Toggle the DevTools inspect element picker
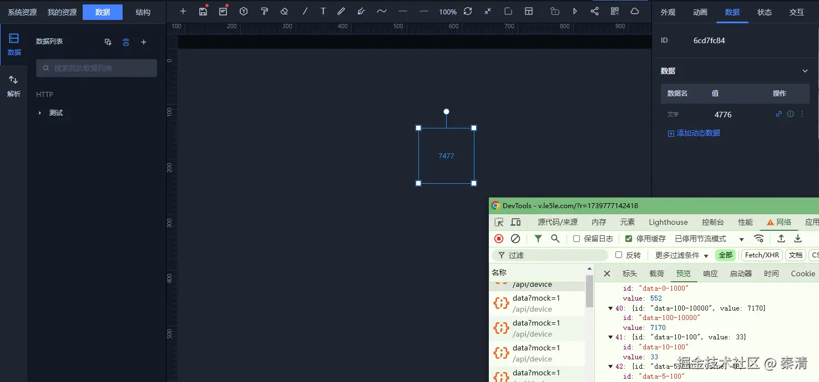 tap(499, 222)
